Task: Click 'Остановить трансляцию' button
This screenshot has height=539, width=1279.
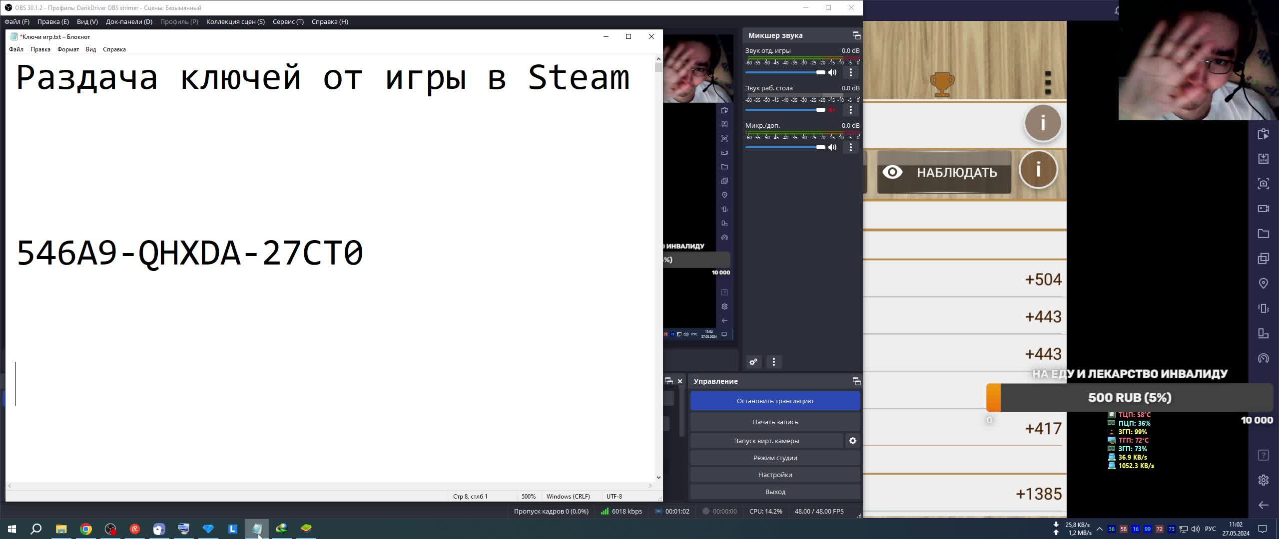Action: pyautogui.click(x=775, y=401)
